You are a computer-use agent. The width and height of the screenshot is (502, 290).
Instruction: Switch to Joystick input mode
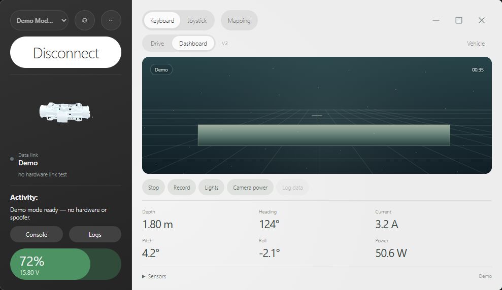coord(197,20)
